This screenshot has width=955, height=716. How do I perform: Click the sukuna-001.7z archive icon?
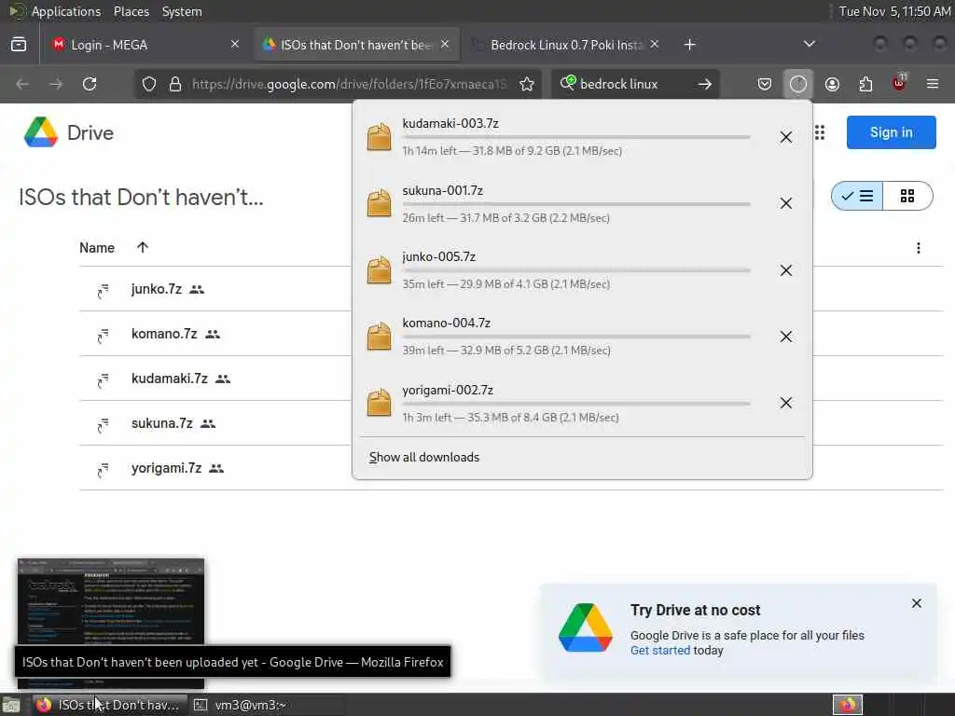pos(379,202)
